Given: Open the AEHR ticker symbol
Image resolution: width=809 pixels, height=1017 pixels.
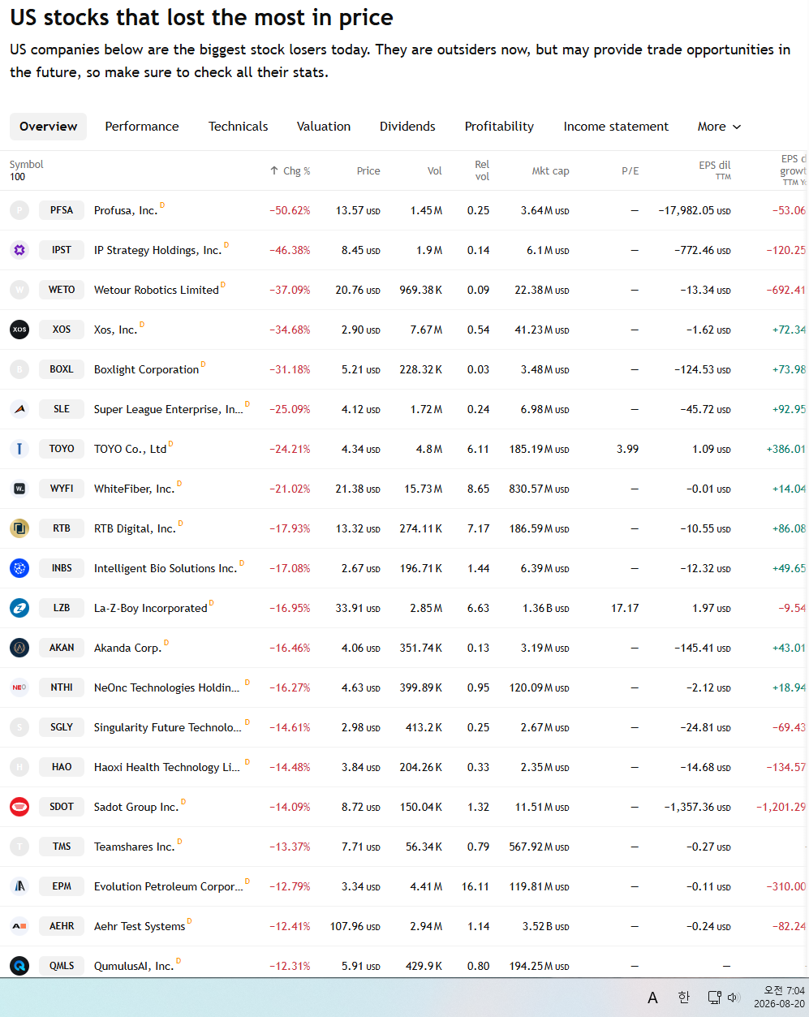Looking at the screenshot, I should tap(62, 926).
